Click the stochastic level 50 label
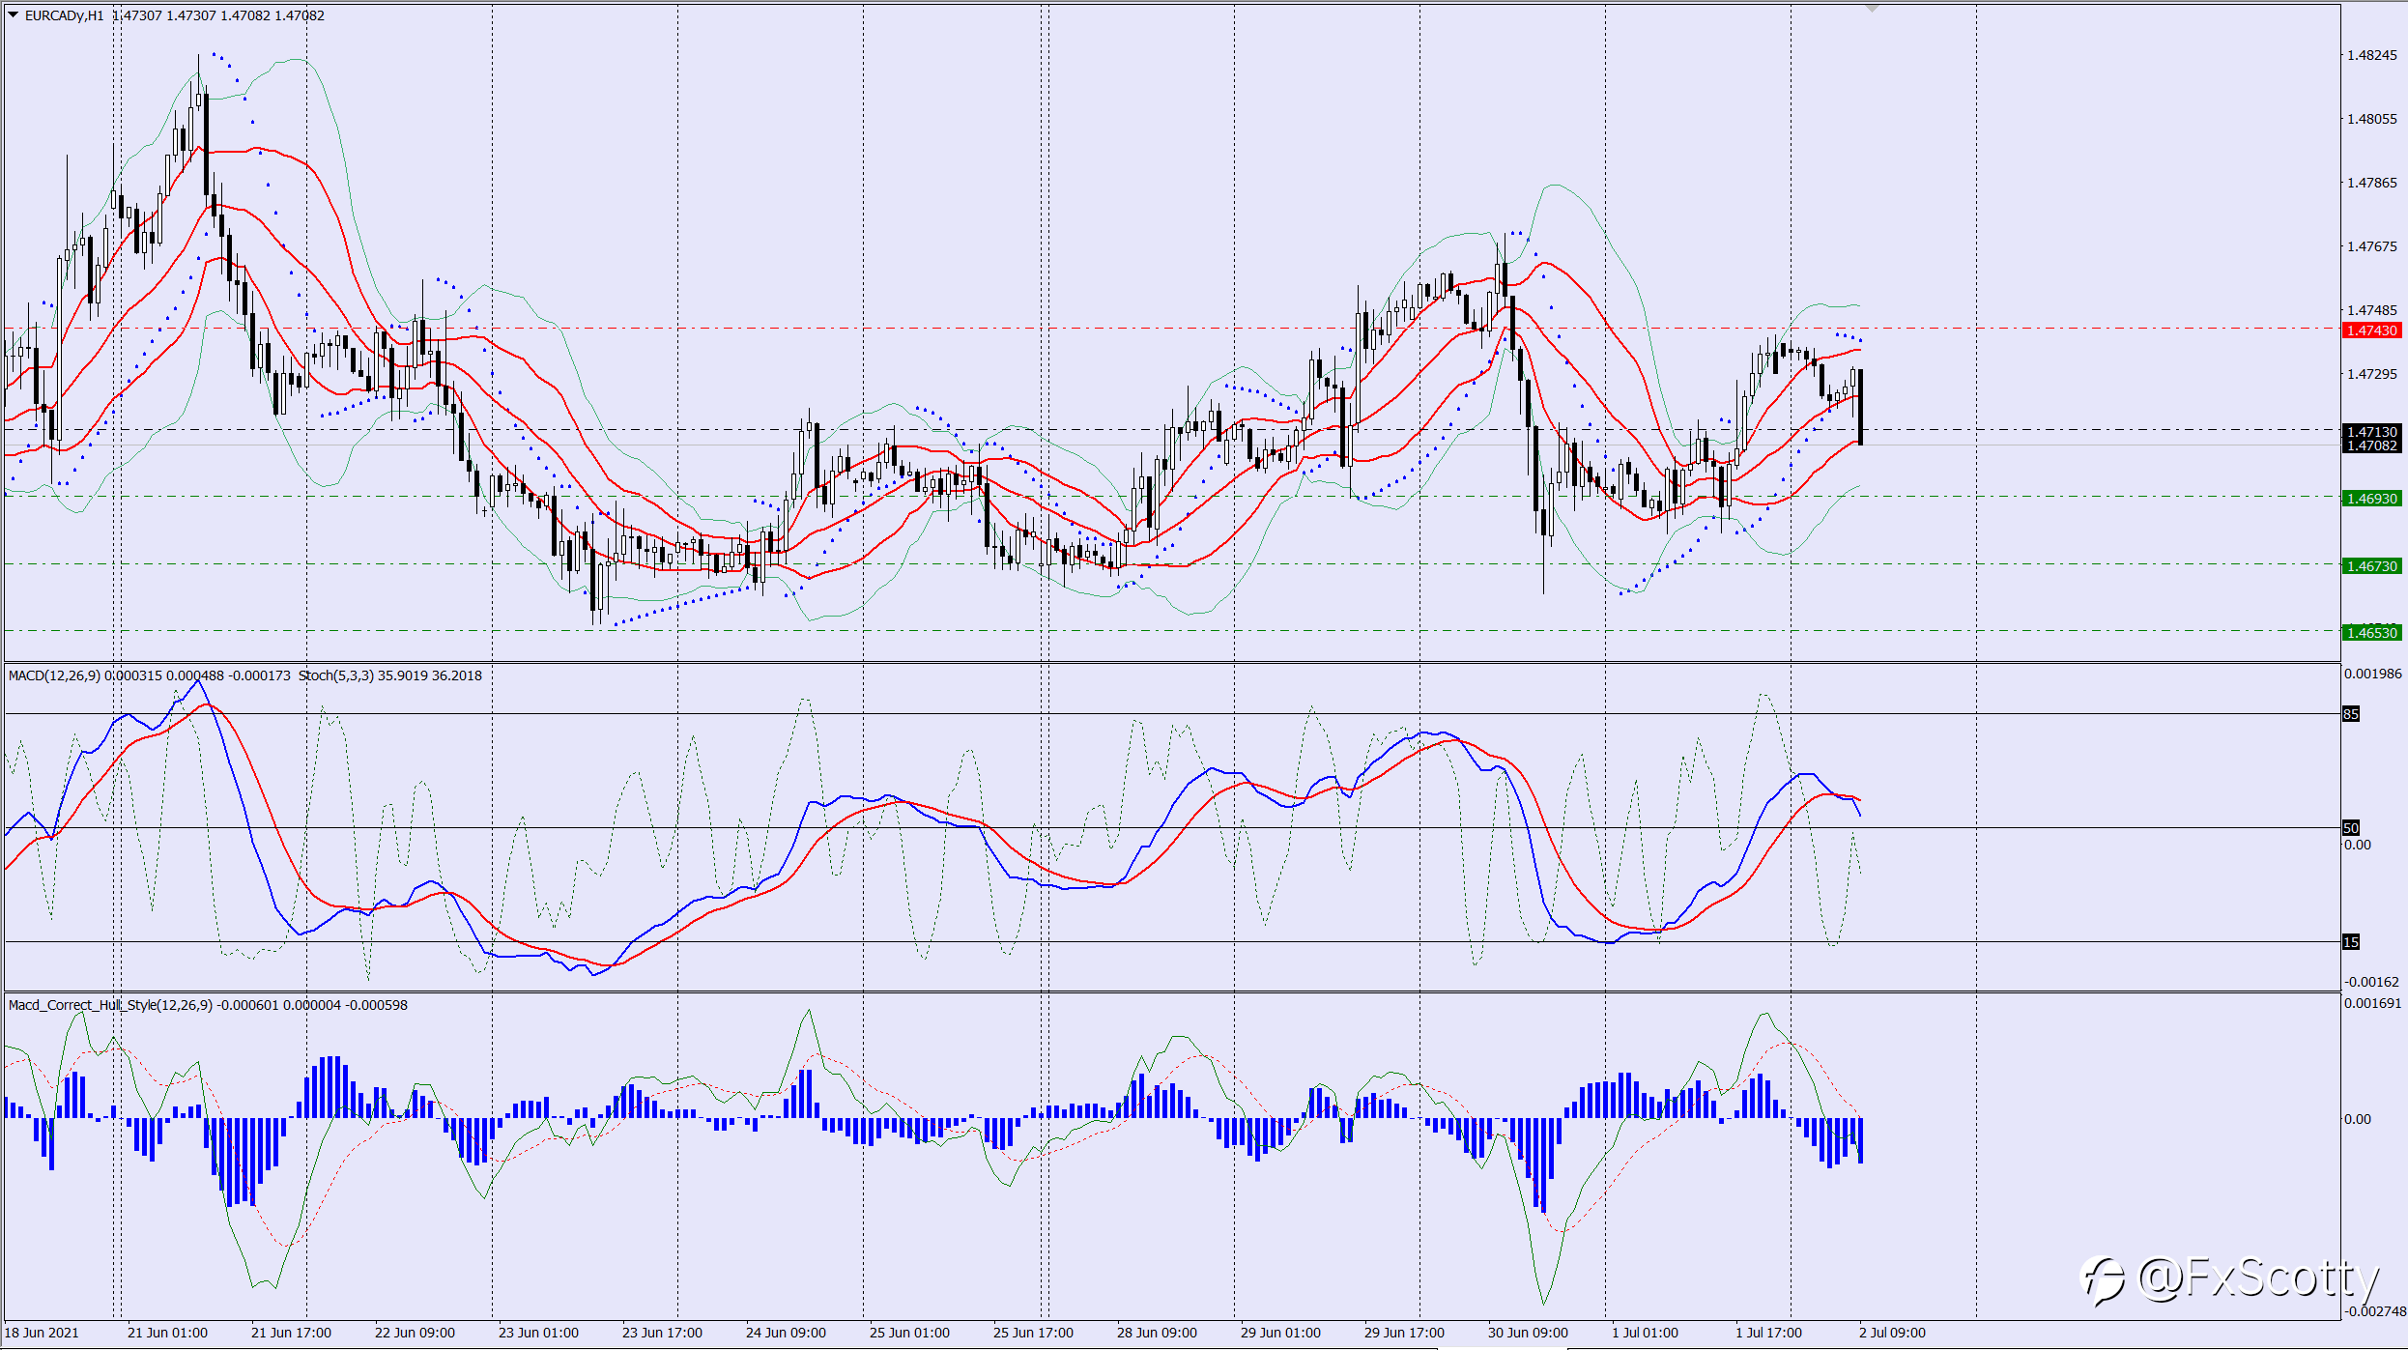 2351,828
